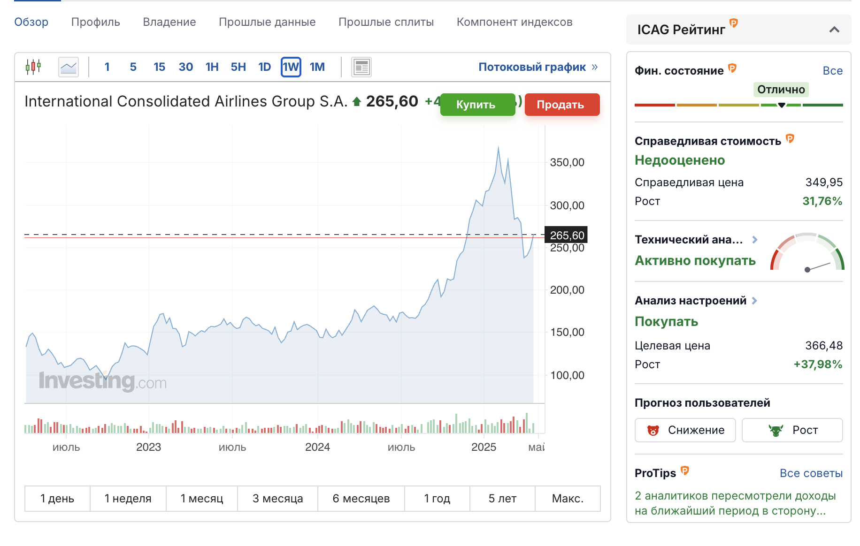
Task: Click the 265,60 price marker on axis
Action: pos(566,235)
